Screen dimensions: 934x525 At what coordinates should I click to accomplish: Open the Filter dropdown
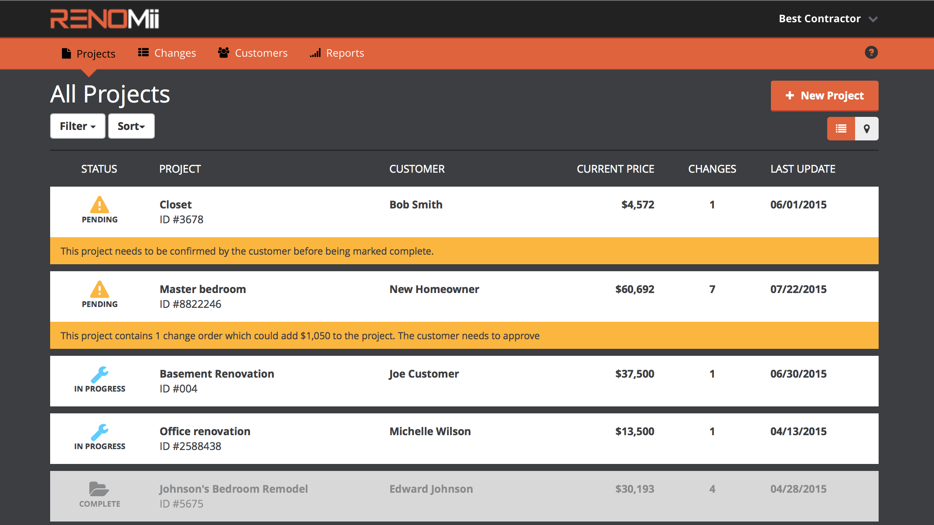click(77, 126)
